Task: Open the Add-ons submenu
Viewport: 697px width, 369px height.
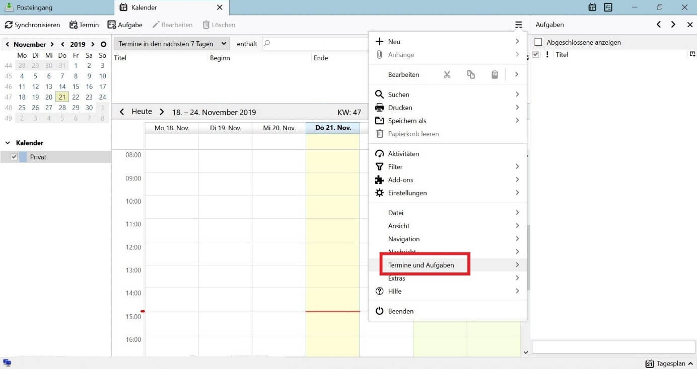Action: [x=448, y=180]
